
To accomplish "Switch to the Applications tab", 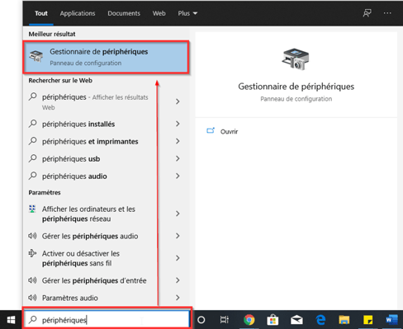I will 78,13.
